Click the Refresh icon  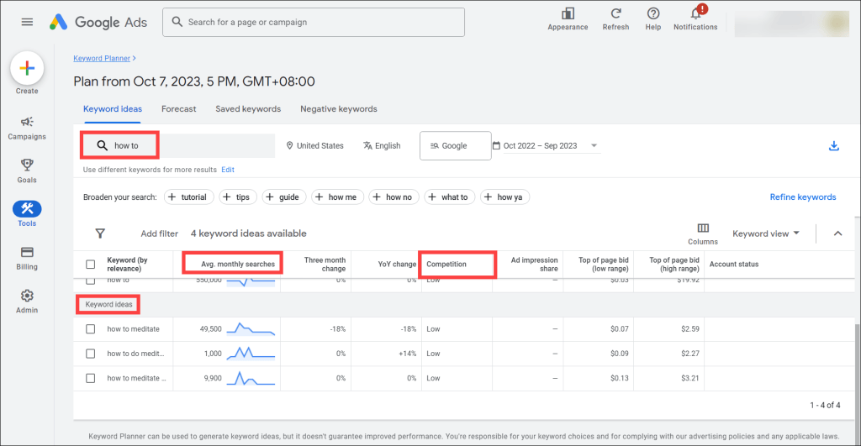point(615,18)
